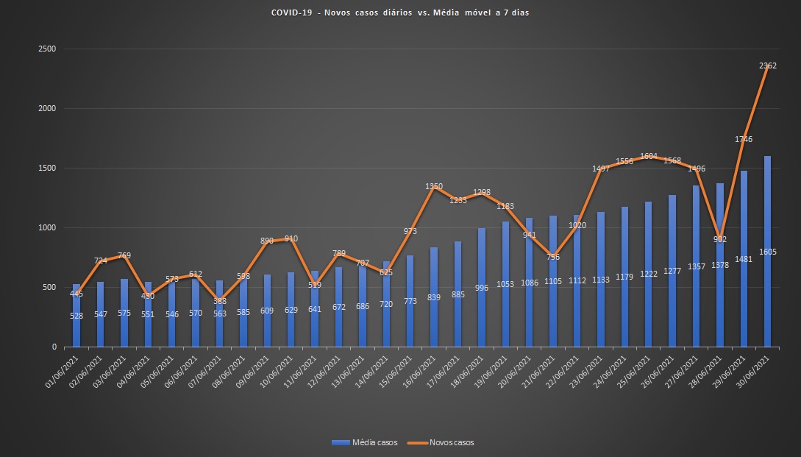
Task: Select the 1000 value on vertical axis
Action: click(x=49, y=228)
